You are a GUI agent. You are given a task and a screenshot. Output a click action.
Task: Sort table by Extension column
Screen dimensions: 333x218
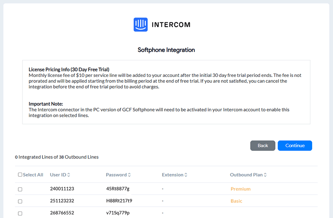(174, 175)
